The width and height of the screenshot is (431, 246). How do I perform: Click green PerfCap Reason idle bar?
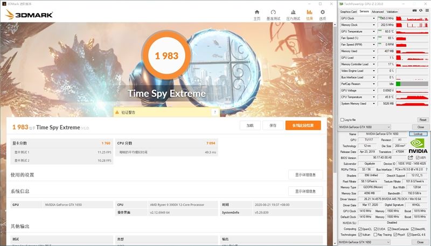coord(398,84)
